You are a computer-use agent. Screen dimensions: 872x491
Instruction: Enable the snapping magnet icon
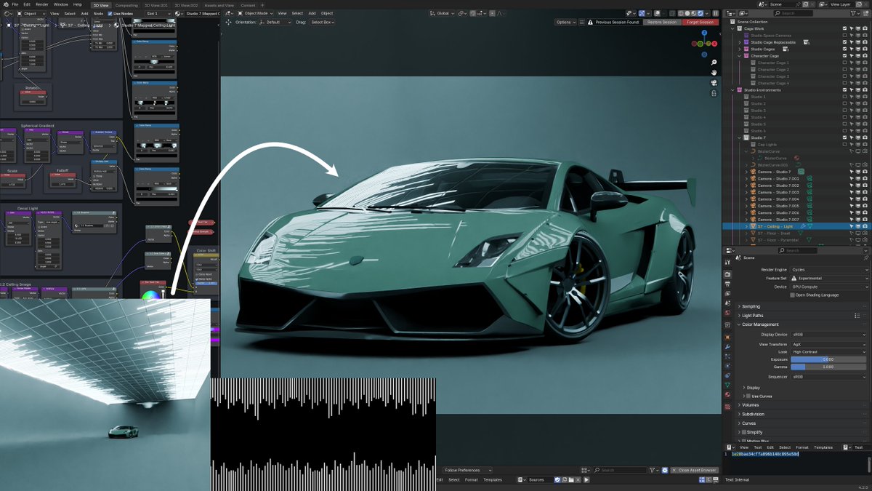coord(472,13)
